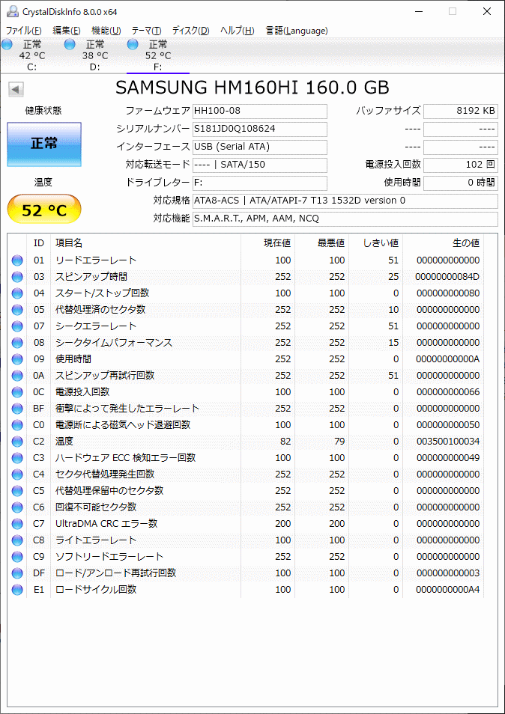Open the 言語(Language) menu

pos(297,31)
